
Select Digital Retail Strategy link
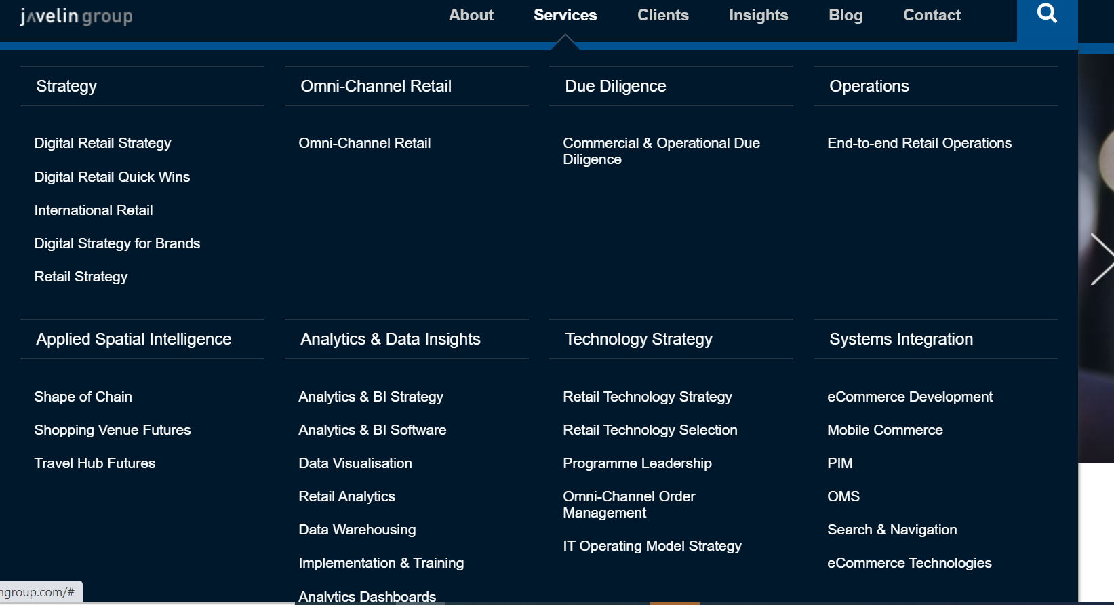102,143
